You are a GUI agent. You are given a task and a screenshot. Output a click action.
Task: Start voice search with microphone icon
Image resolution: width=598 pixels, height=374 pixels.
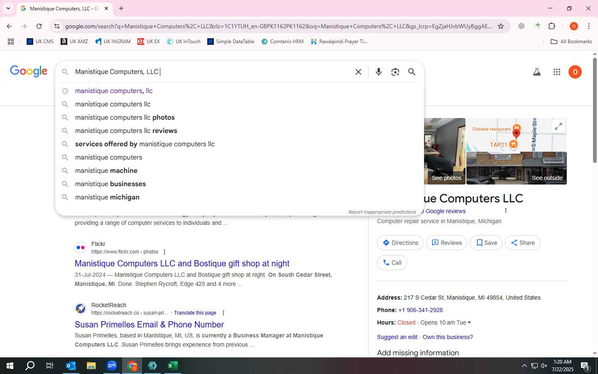pyautogui.click(x=379, y=72)
